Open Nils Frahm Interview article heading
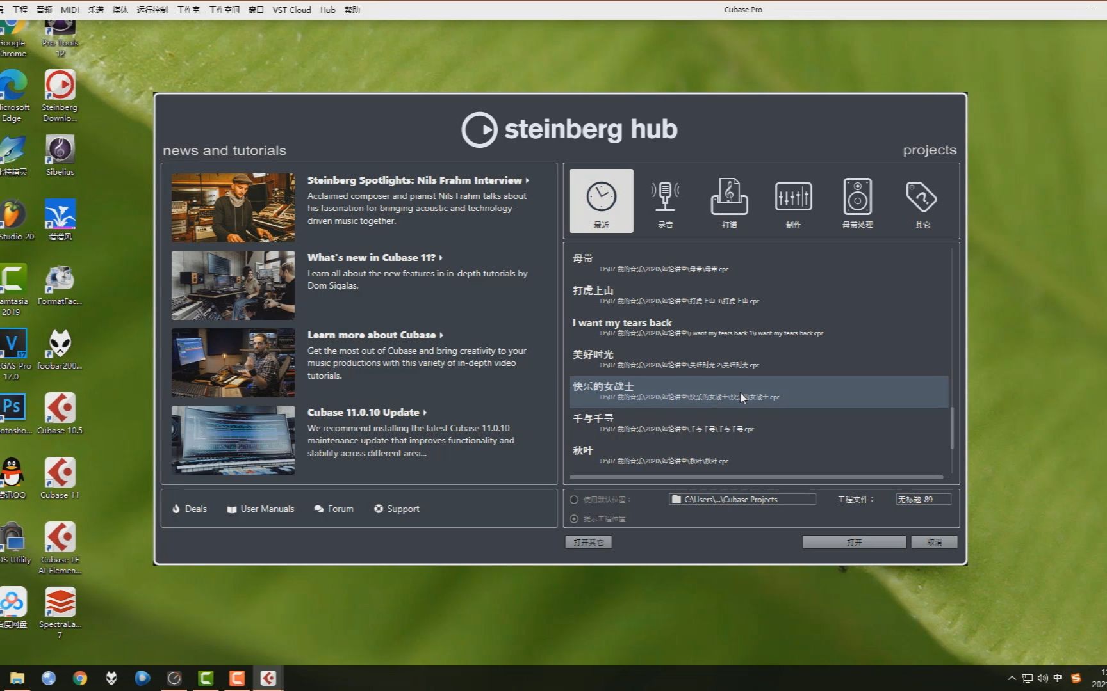Viewport: 1107px width, 691px height. pos(418,180)
